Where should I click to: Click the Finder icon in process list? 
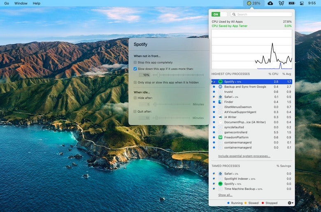click(x=220, y=102)
